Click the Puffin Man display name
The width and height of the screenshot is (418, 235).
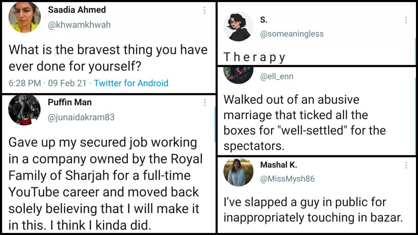70,102
